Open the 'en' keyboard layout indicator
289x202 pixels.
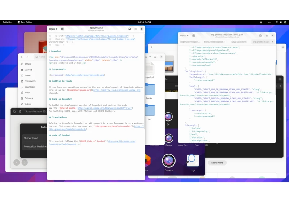click(x=269, y=22)
